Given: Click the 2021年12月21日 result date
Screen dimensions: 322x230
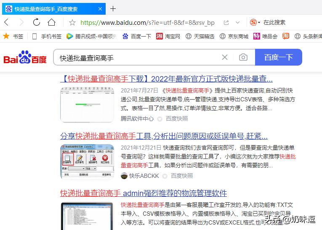Looking at the screenshot, I should 141,148.
